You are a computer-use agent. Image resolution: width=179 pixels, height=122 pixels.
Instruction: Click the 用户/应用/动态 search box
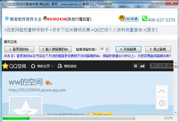pos(161,66)
